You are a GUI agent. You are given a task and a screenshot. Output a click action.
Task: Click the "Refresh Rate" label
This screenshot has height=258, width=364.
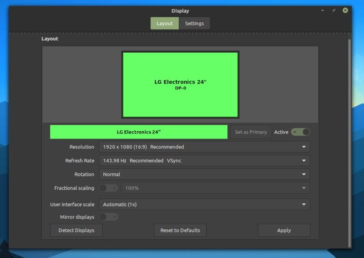[80, 160]
